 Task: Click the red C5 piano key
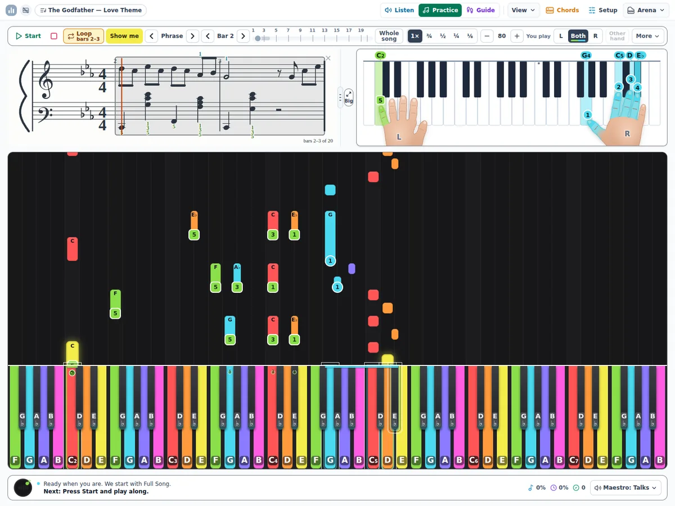(x=373, y=417)
